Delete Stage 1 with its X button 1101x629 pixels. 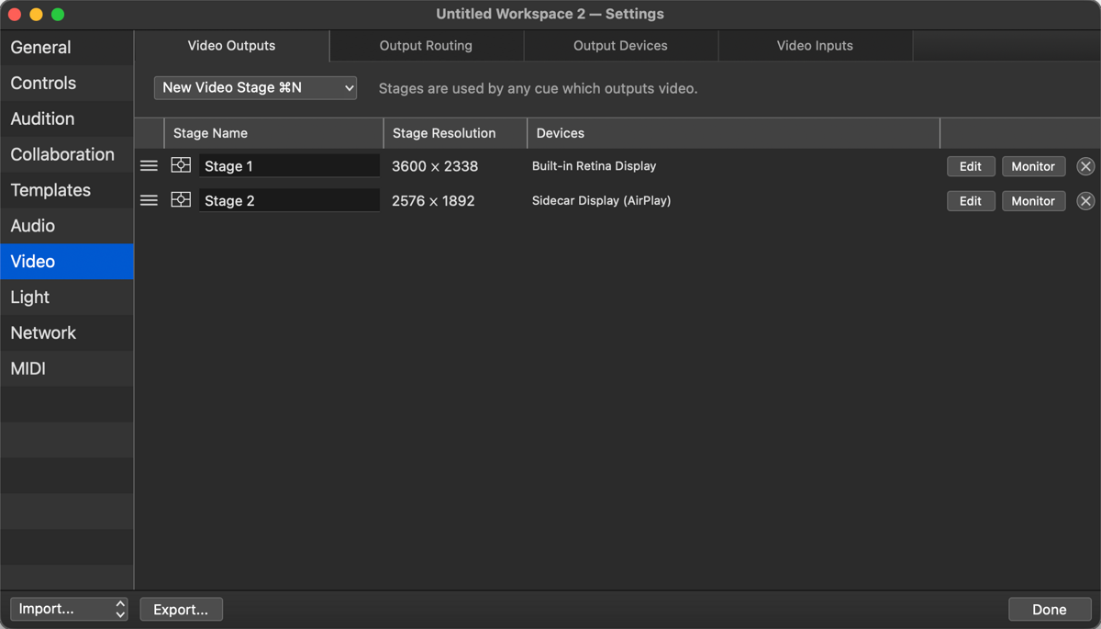(x=1085, y=166)
